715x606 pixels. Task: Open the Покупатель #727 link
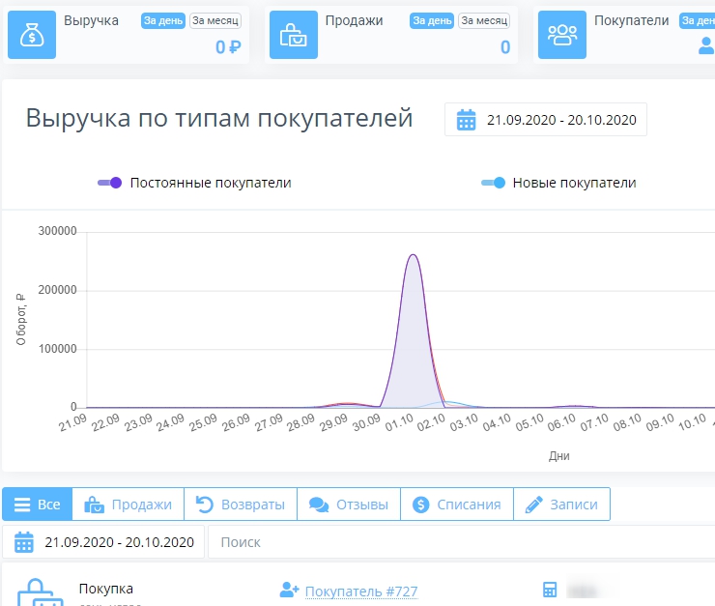pos(361,592)
